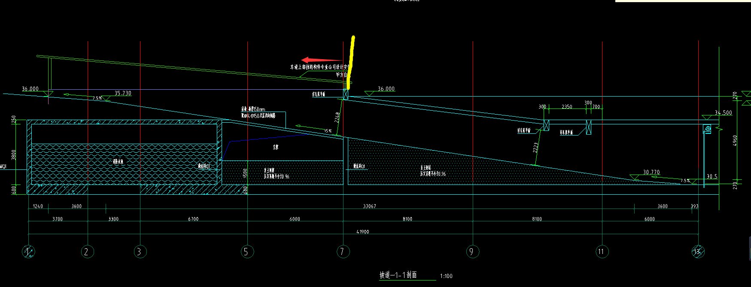Click the 393 dimension text

pos(694,206)
